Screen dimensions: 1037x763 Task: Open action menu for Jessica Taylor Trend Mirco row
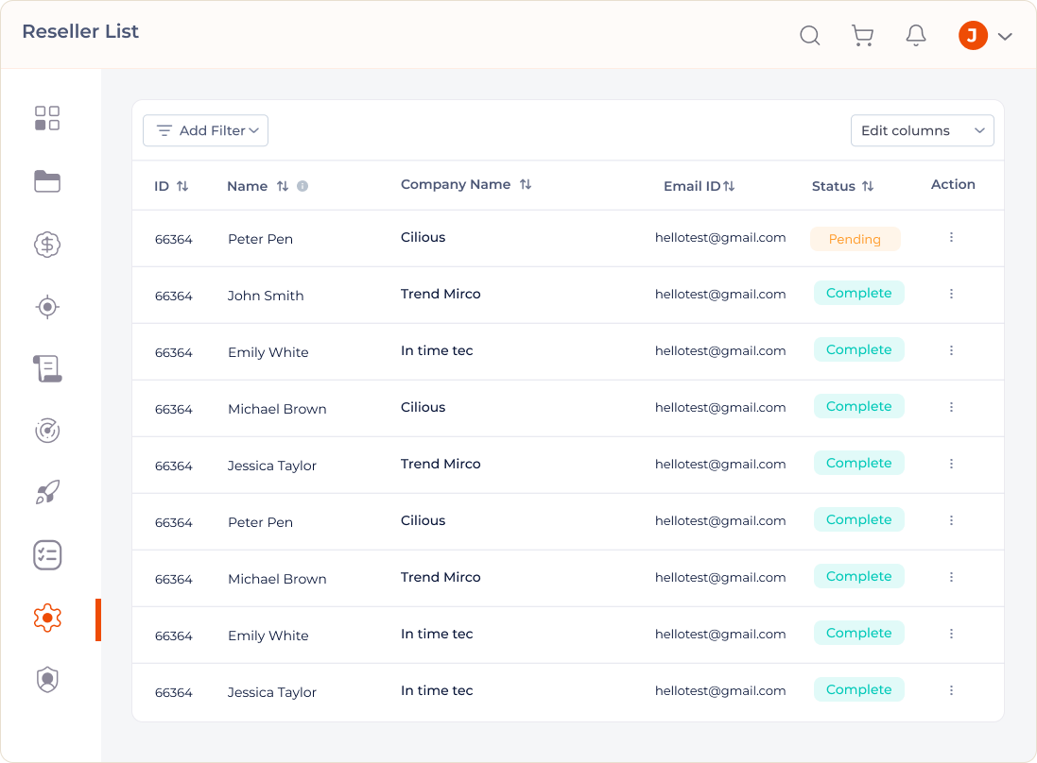click(x=951, y=465)
